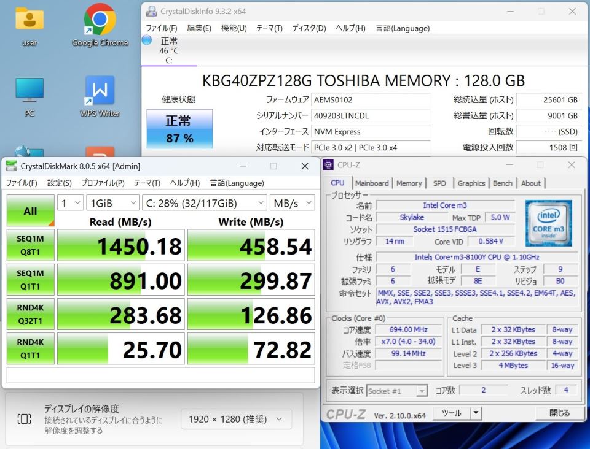
Task: Open the 1920 × 1280 resolution dropdown
Action: pyautogui.click(x=236, y=419)
